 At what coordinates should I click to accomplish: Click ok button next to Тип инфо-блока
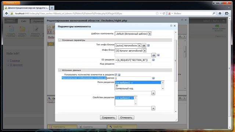coord(144,45)
